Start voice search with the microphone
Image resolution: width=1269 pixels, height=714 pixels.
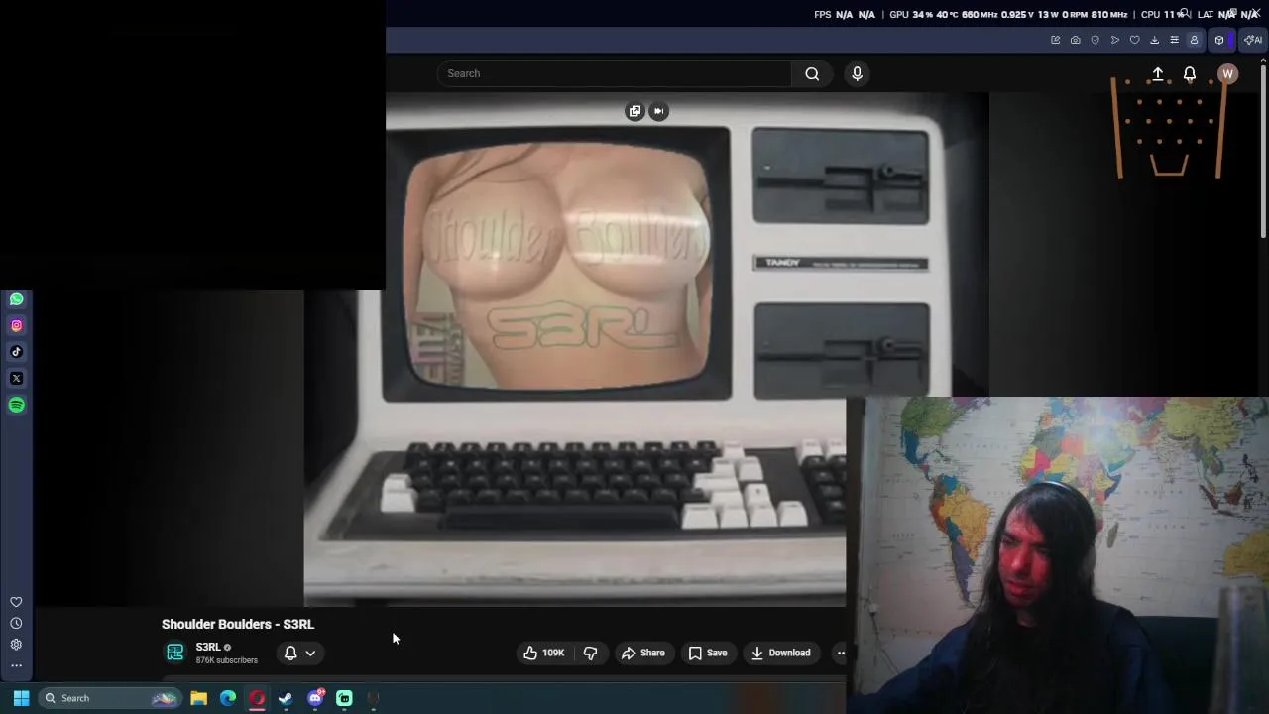858,73
